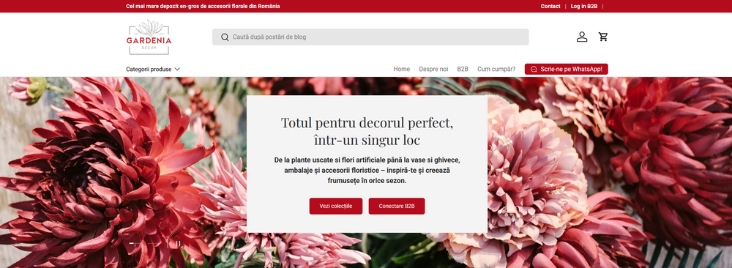Go to the Home menu item

pyautogui.click(x=401, y=69)
